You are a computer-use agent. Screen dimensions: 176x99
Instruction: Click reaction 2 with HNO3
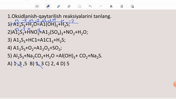(48, 32)
